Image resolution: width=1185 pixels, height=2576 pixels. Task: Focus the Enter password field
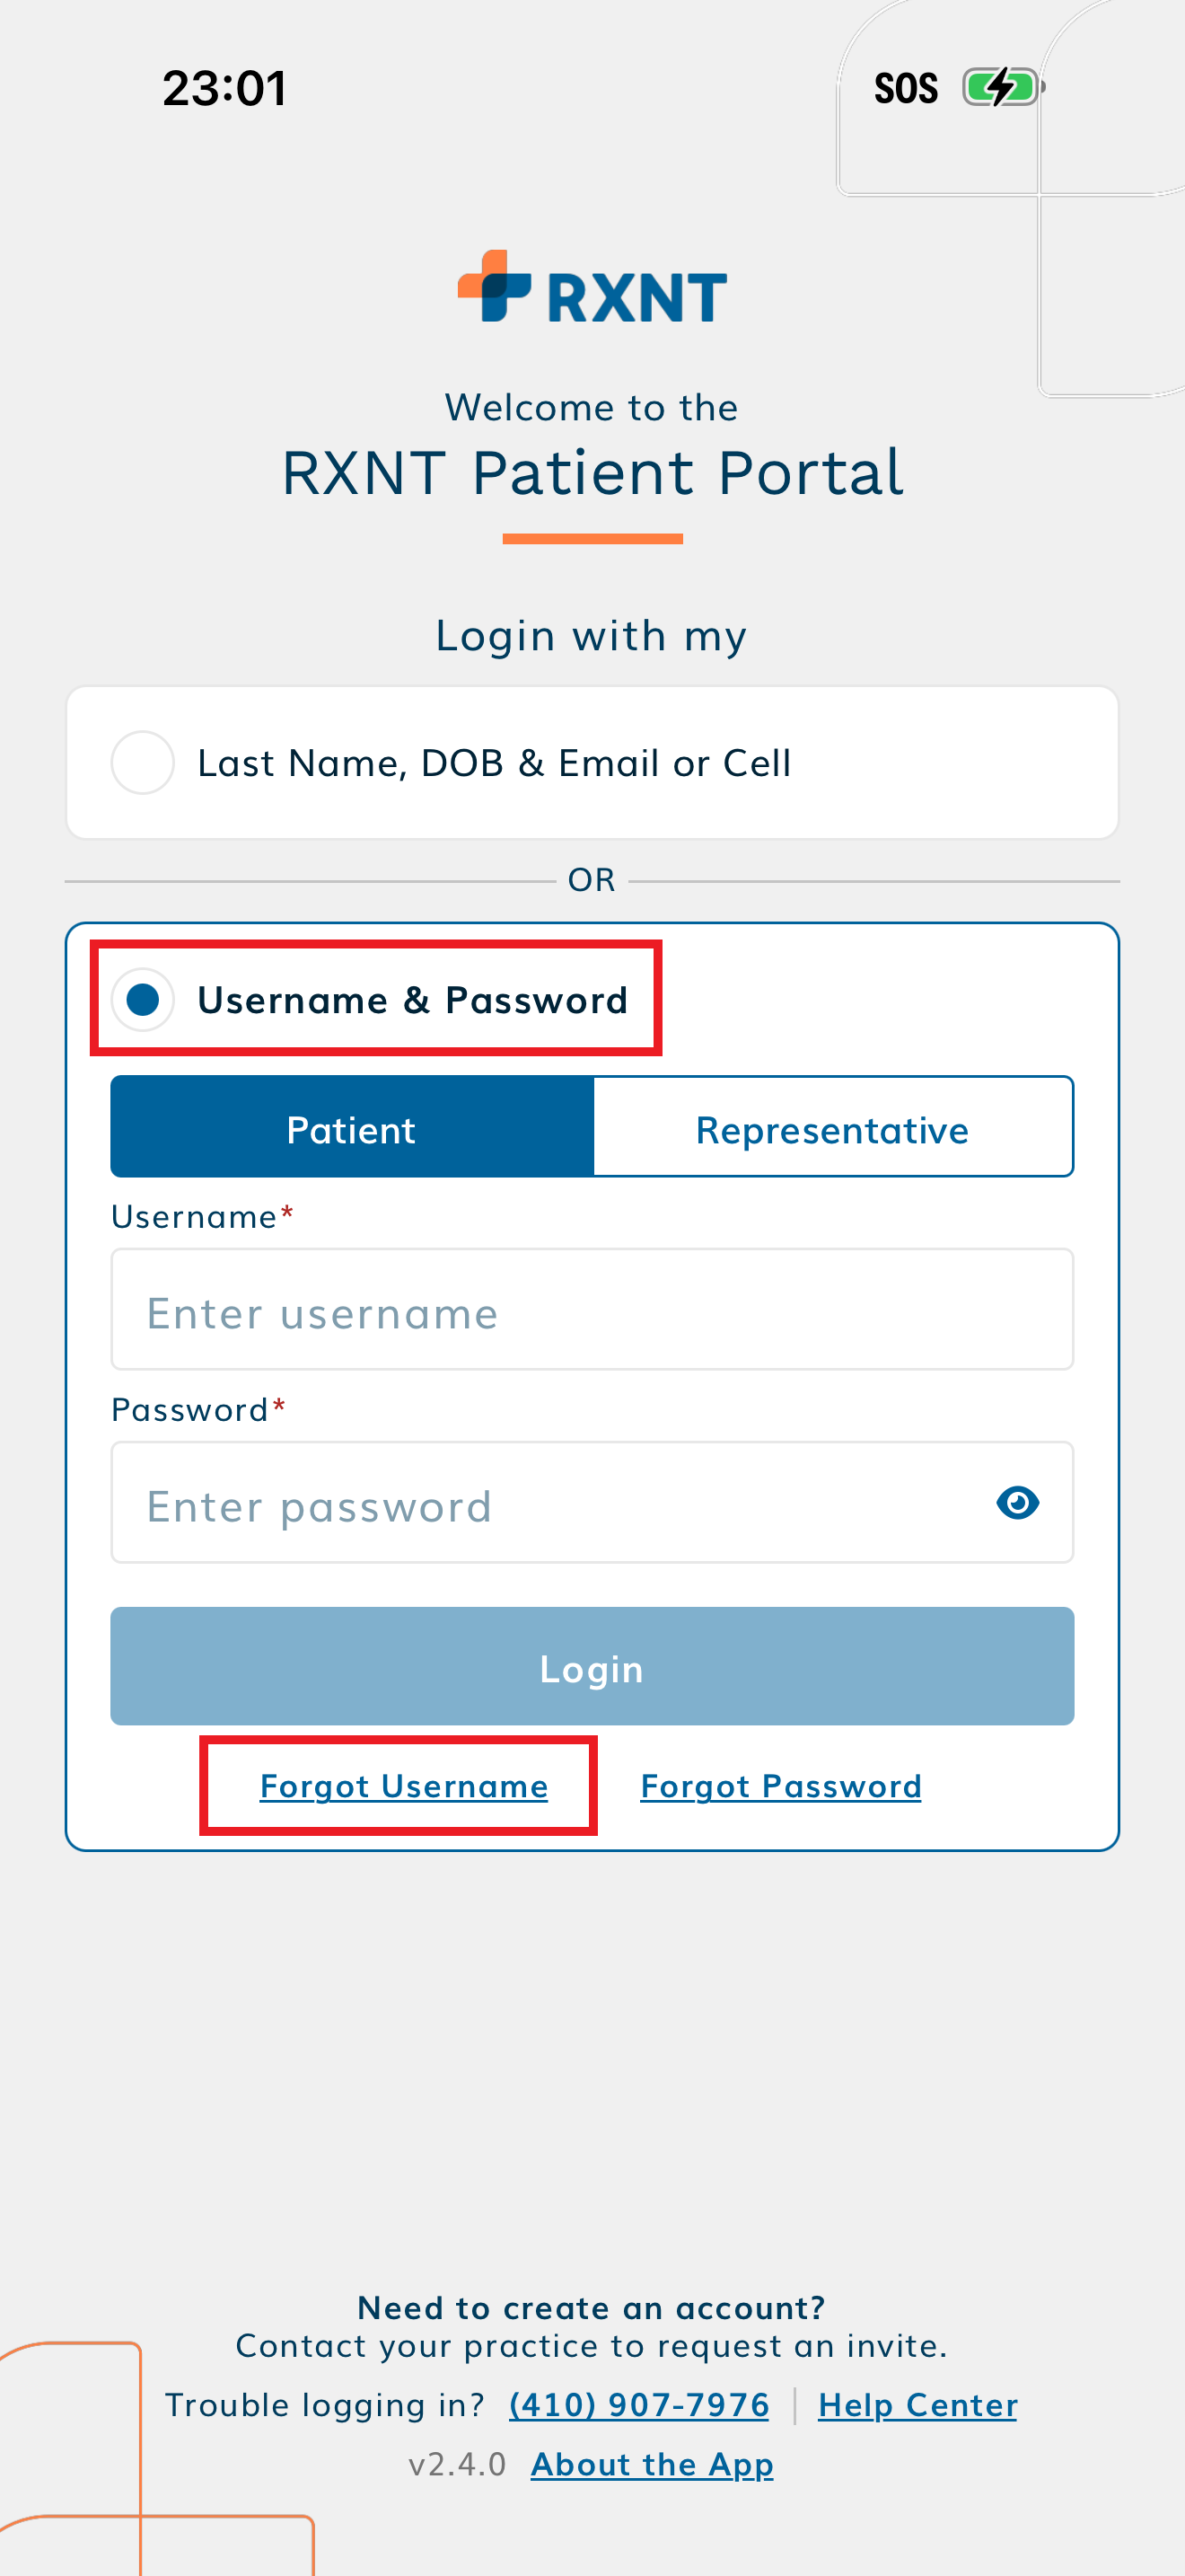click(x=549, y=1503)
